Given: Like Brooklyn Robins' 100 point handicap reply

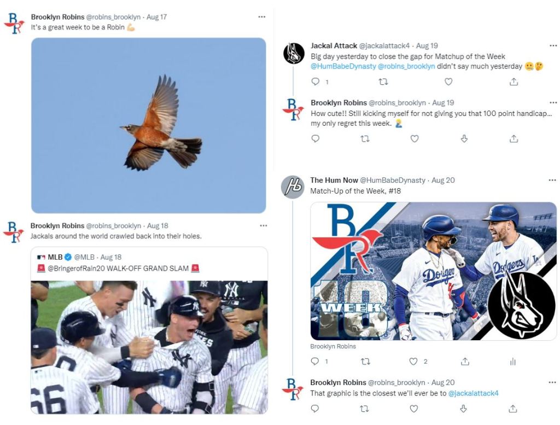Looking at the screenshot, I should (x=415, y=138).
